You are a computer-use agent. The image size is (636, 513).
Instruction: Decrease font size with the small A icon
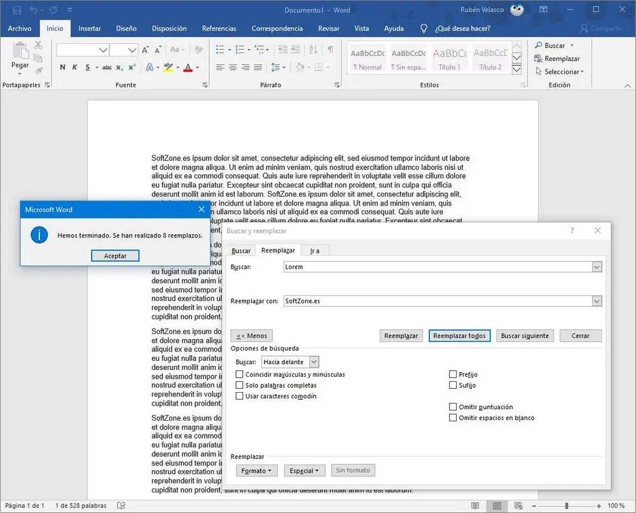click(x=158, y=50)
